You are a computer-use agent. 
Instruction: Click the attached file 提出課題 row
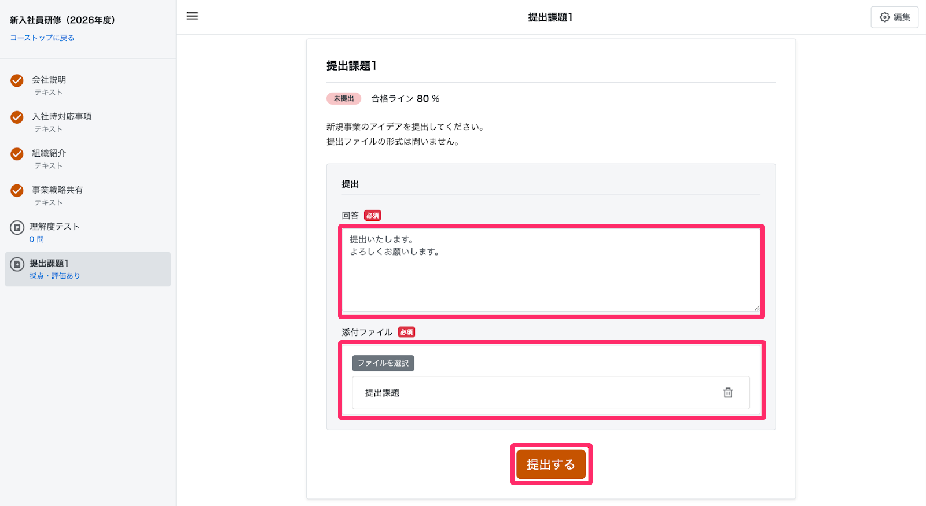551,393
